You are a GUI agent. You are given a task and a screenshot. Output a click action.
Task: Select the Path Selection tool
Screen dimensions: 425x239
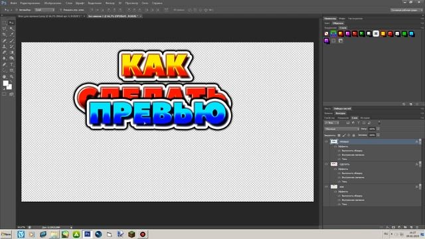5,70
